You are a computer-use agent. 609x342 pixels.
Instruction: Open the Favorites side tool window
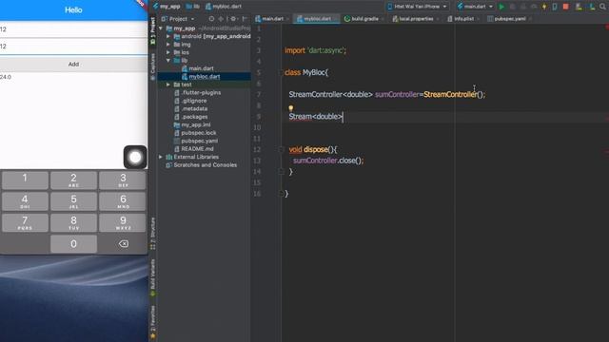pos(152,322)
